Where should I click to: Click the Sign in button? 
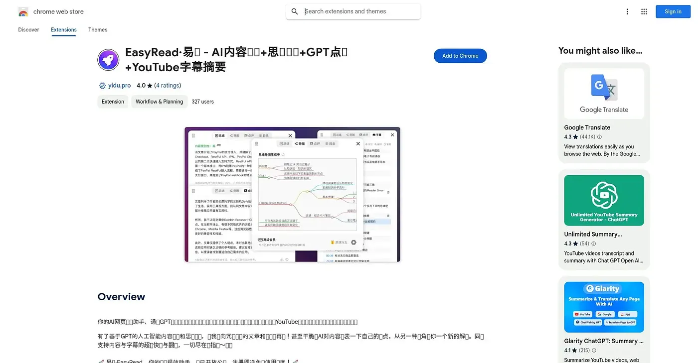pos(673,11)
